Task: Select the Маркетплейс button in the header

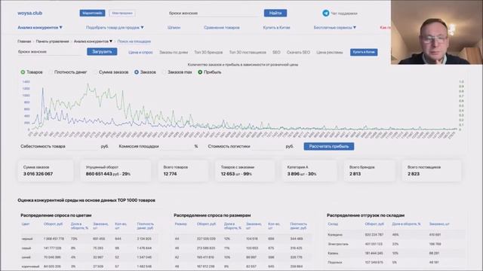Action: coord(92,14)
